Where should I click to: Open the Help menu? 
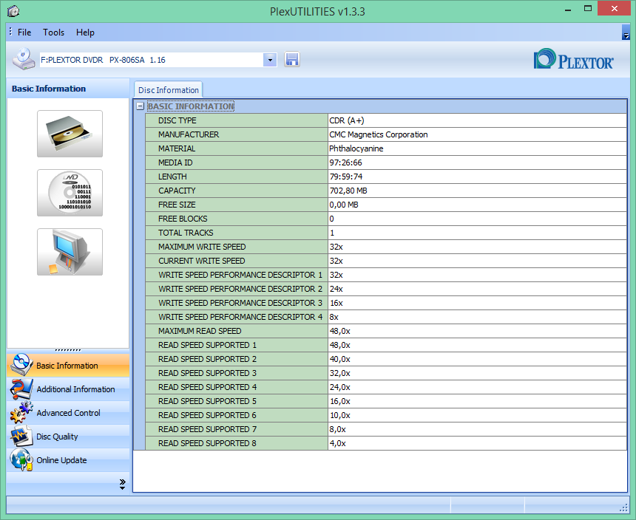[85, 32]
